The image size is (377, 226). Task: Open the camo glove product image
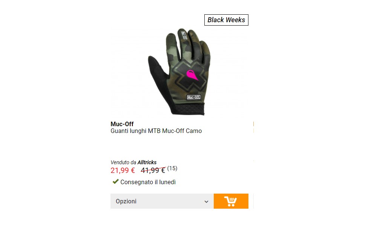tap(179, 72)
